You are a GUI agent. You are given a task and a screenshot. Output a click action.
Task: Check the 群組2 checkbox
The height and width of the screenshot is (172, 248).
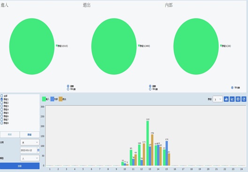(x=1, y=103)
